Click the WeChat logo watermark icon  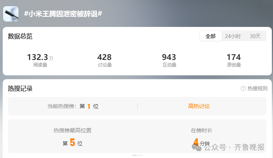point(196,148)
